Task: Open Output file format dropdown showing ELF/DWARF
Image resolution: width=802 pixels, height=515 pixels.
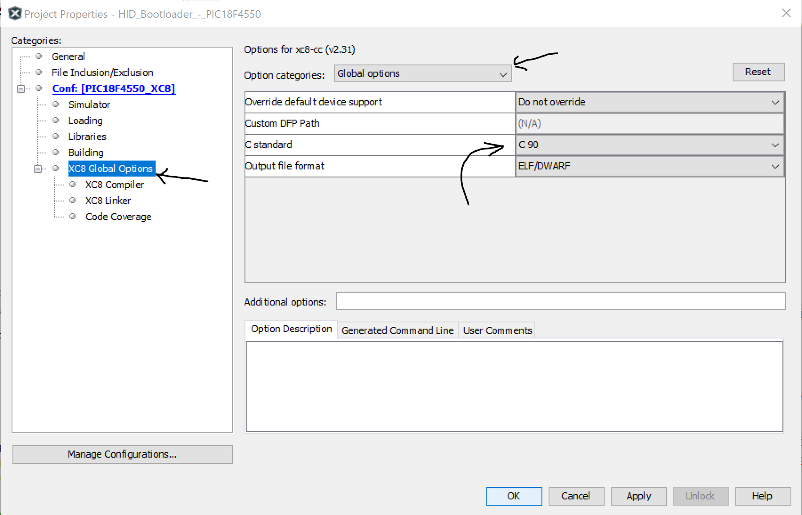Action: pos(650,166)
